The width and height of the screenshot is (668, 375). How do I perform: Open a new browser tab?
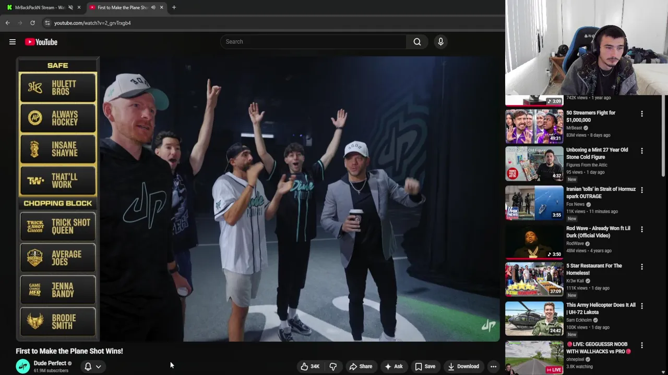[174, 7]
